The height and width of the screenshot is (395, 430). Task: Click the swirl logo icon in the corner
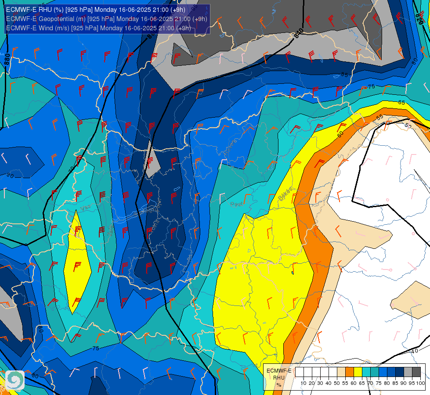pos(15,380)
